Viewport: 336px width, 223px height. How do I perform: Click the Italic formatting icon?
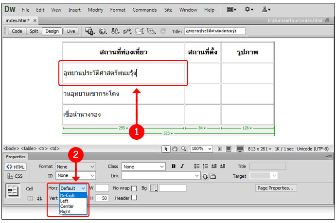(182, 167)
